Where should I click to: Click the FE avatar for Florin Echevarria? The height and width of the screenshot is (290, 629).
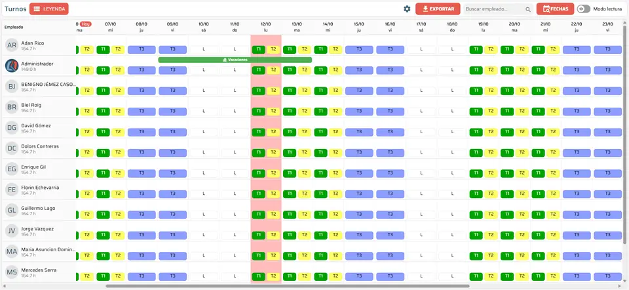12,190
